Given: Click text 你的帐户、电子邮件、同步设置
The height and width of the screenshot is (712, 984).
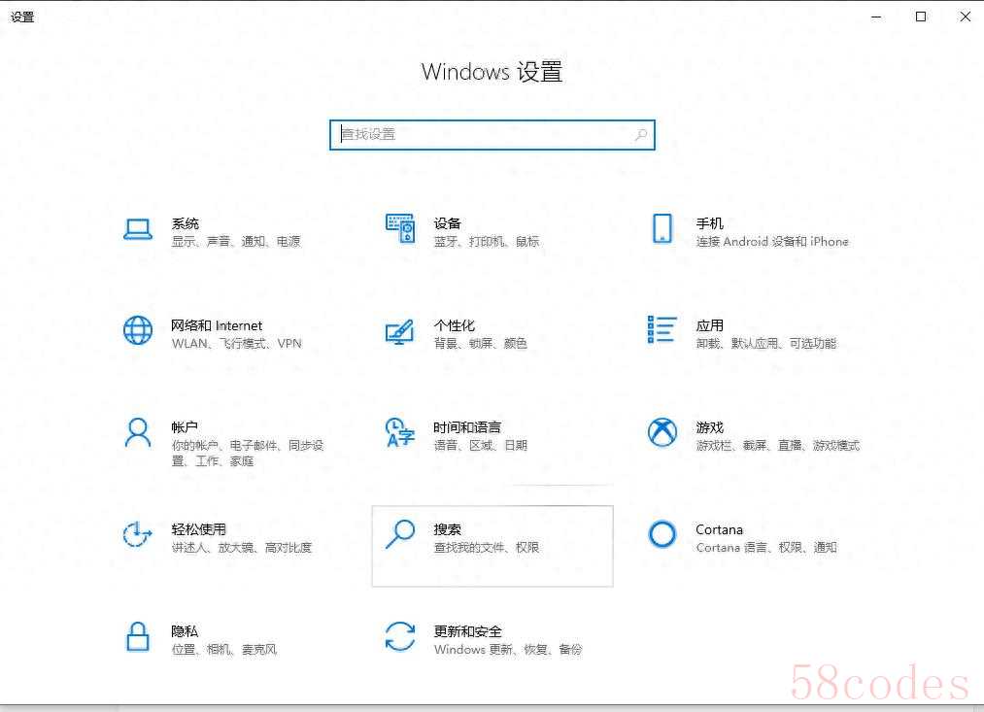Looking at the screenshot, I should pyautogui.click(x=248, y=453).
